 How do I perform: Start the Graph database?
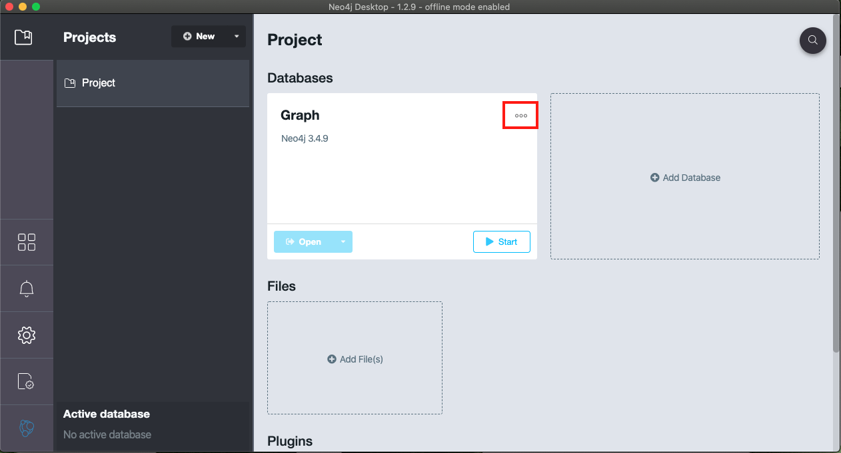[502, 241]
